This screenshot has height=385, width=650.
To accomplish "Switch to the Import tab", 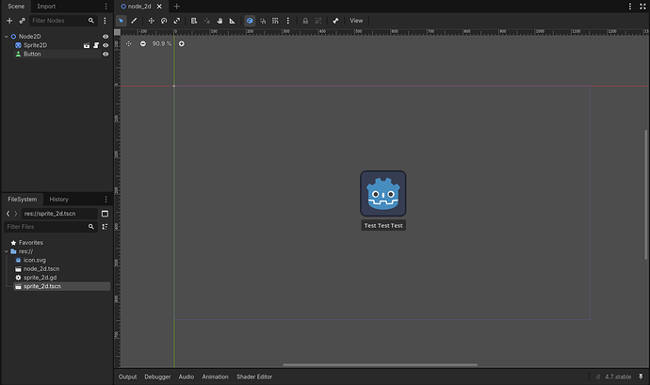I will tap(46, 7).
